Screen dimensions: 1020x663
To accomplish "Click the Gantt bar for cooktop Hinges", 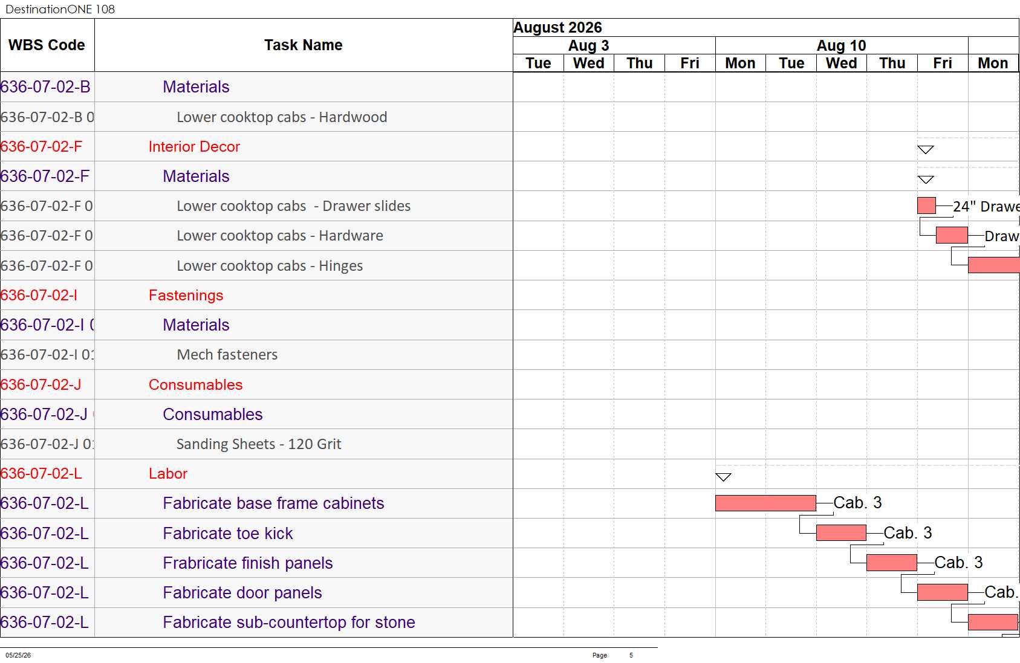I will (x=994, y=265).
